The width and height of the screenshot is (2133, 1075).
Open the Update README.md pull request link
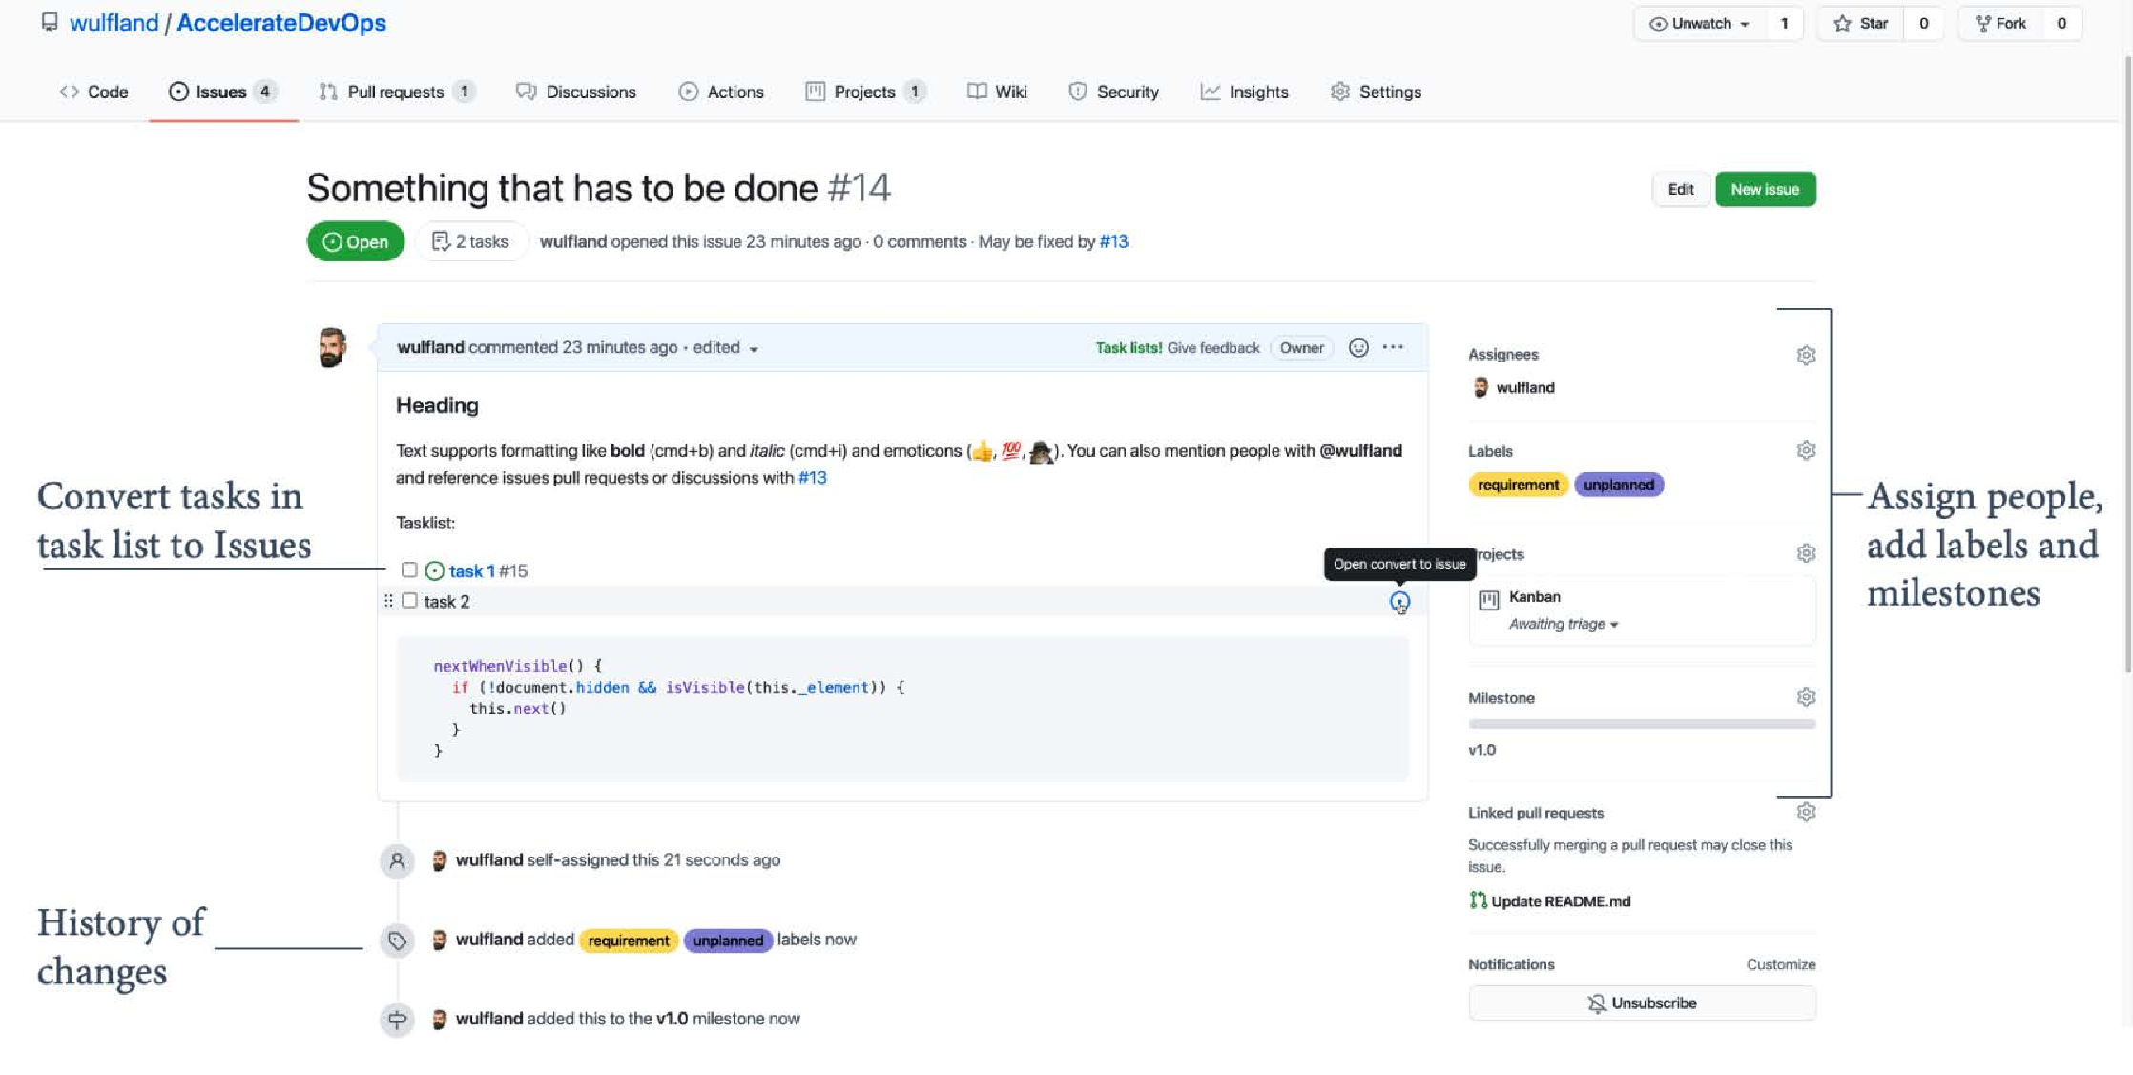(x=1561, y=900)
